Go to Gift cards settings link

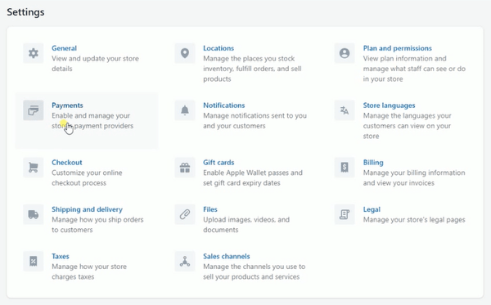point(218,163)
